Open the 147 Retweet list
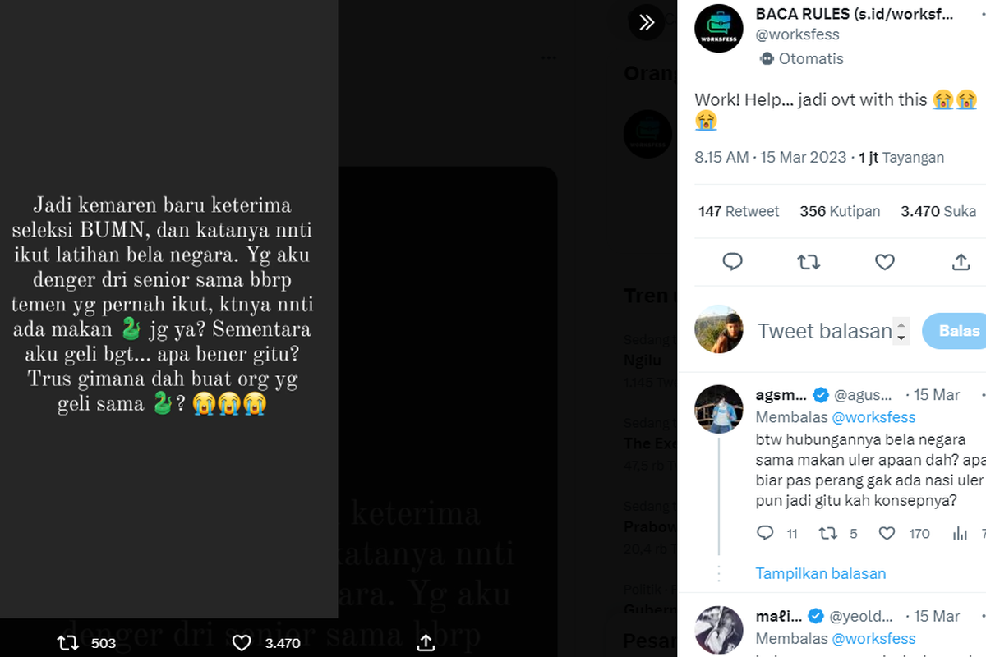986x657 pixels. 738,211
